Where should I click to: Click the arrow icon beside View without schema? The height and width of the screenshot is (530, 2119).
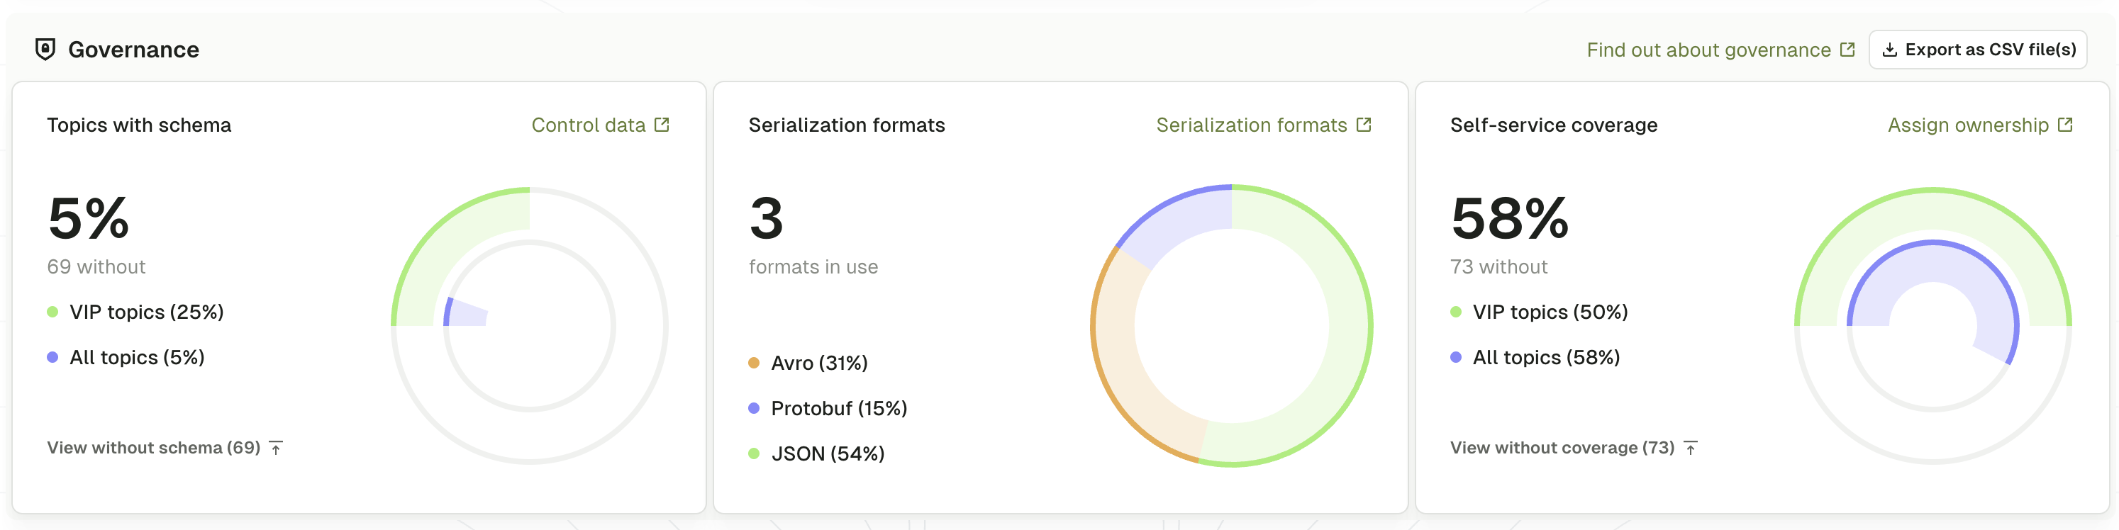[x=277, y=448]
